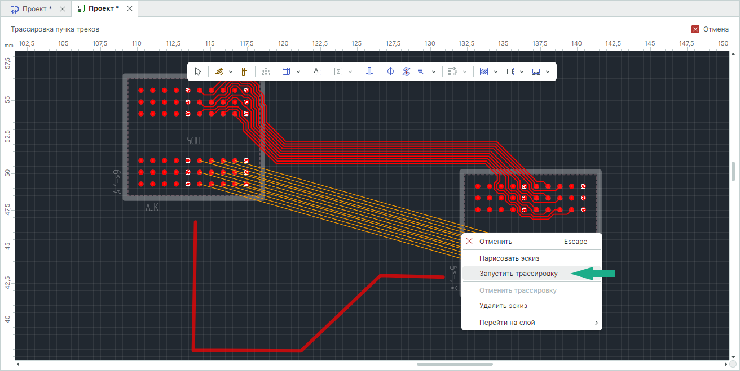
Task: Click the layer transition via icon
Action: (406, 71)
